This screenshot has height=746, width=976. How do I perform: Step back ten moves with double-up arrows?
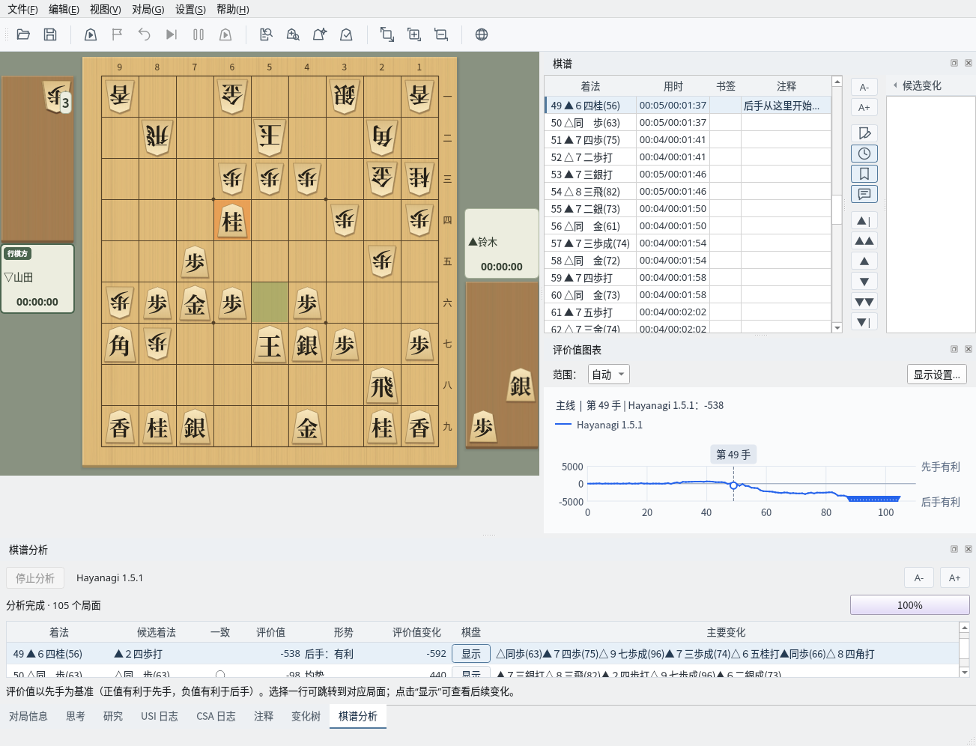[864, 241]
